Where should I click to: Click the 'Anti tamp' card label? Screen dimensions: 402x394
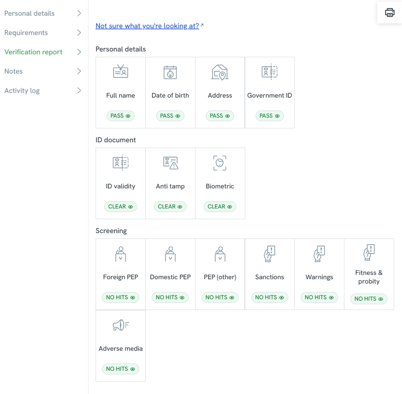(170, 186)
